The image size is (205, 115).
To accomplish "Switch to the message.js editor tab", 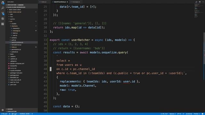I will [76, 2].
